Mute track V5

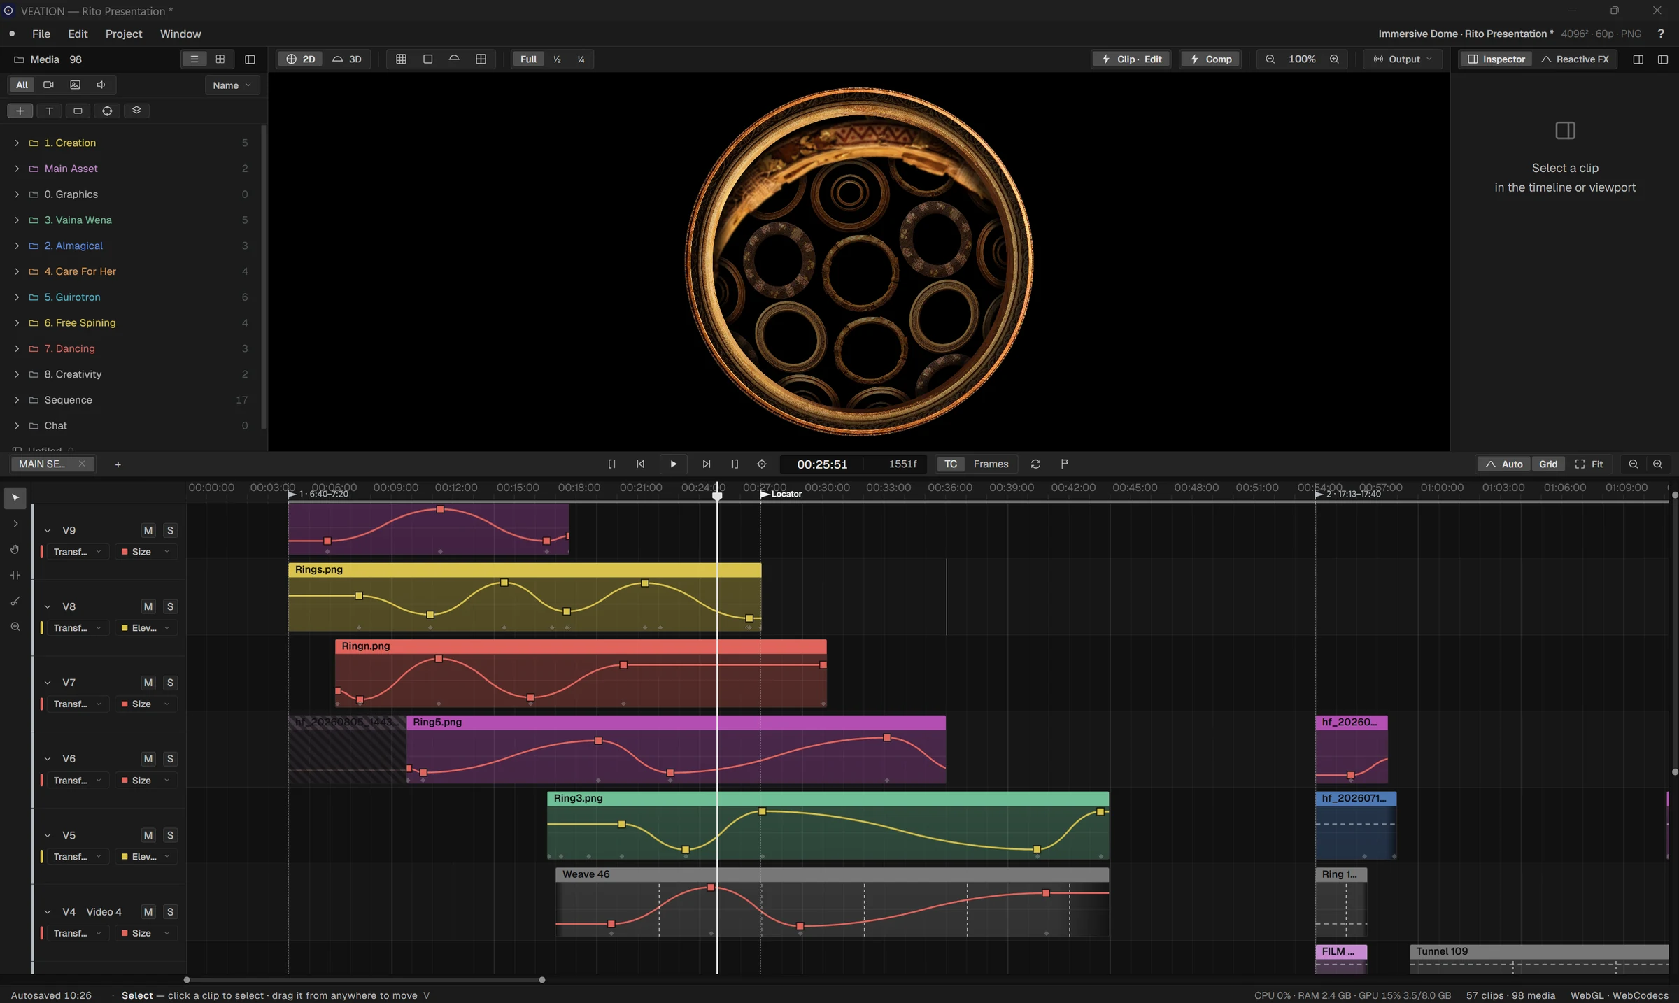[x=148, y=835]
